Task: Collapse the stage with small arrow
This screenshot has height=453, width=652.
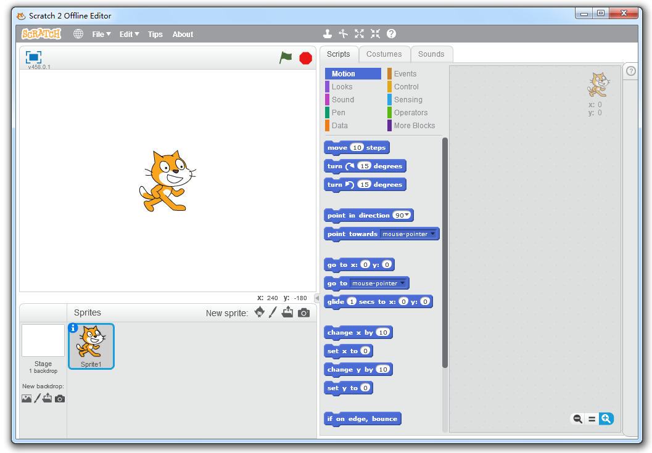Action: 316,298
